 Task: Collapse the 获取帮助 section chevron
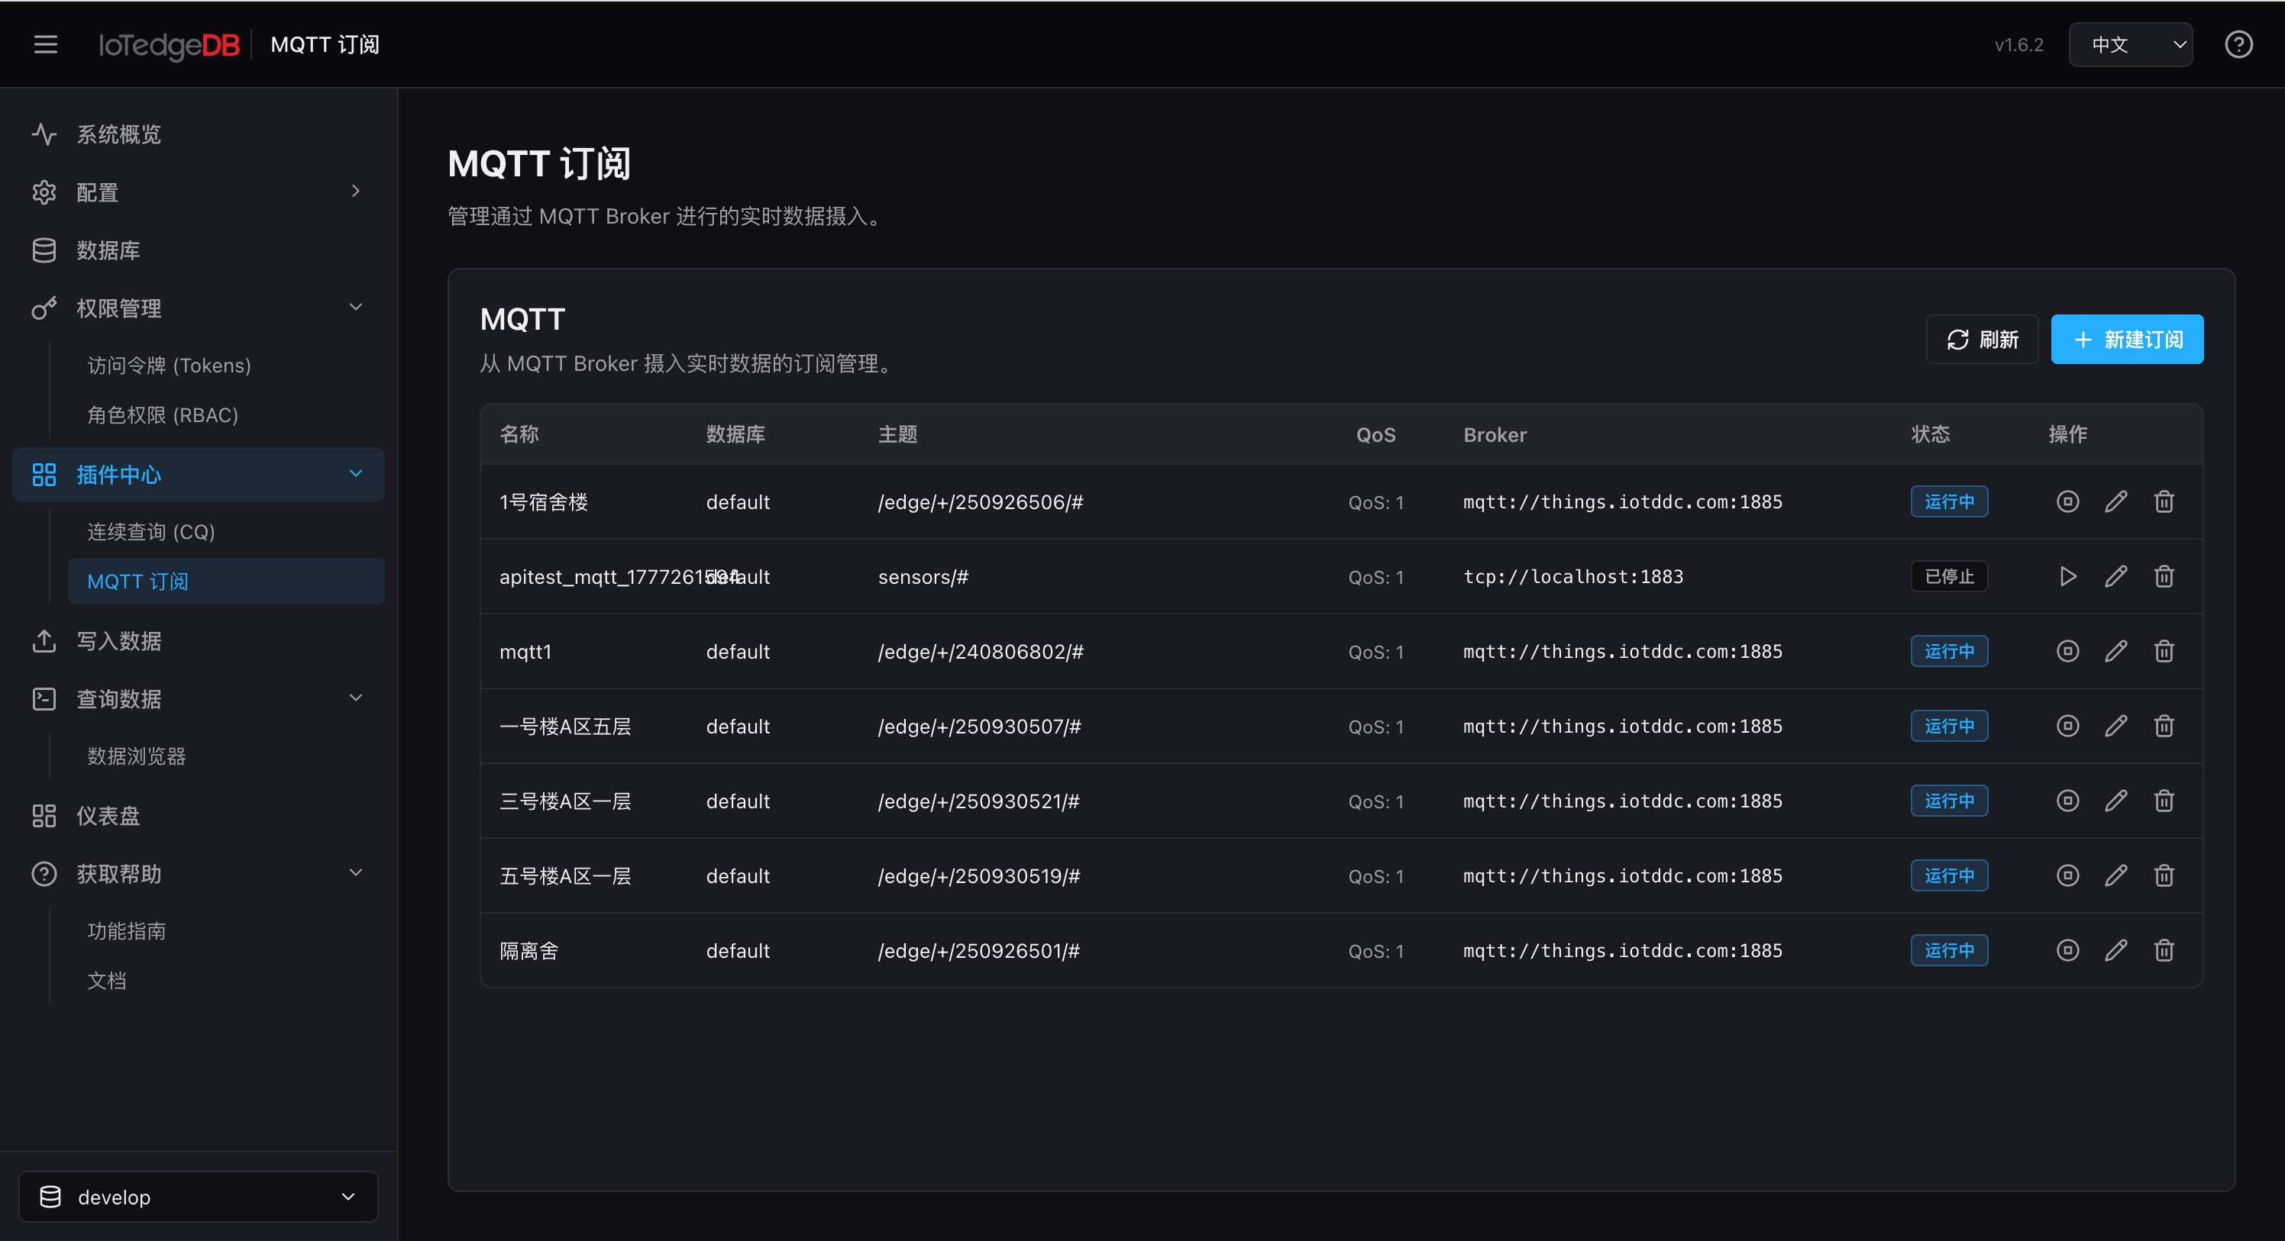click(356, 873)
